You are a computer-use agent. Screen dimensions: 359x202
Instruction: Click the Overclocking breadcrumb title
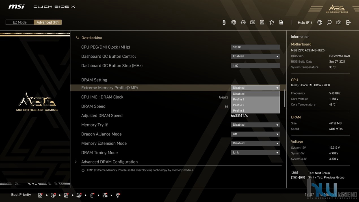pos(92,38)
